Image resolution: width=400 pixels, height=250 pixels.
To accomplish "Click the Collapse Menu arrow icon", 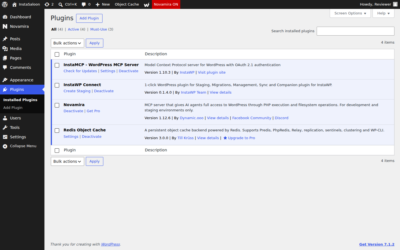I will click(5, 146).
